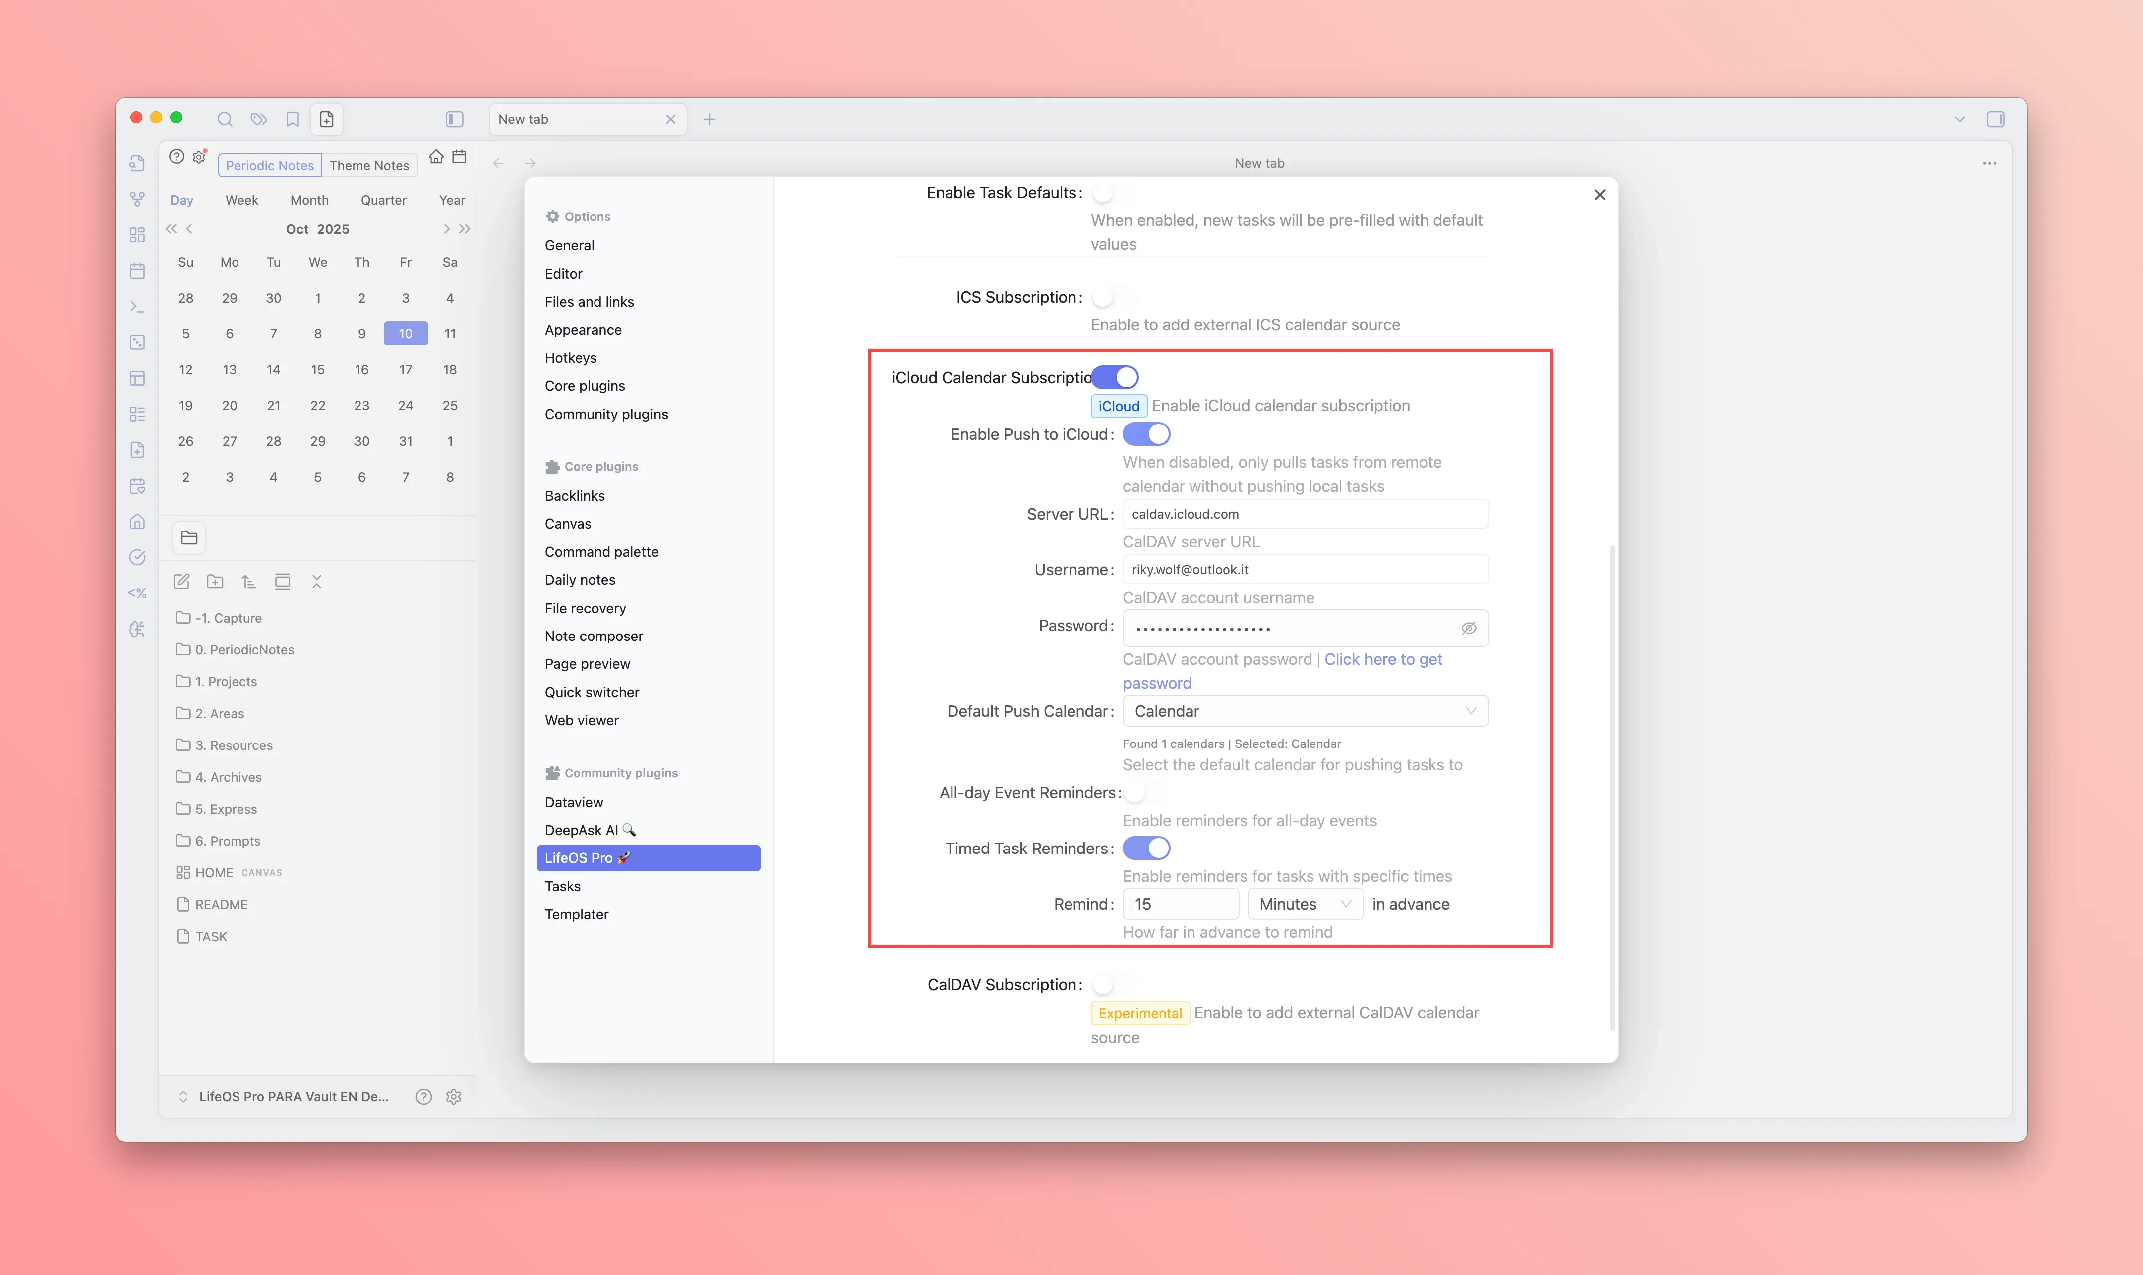Select the Week view in calendar
Screen dimensions: 2143x1275
pos(241,200)
